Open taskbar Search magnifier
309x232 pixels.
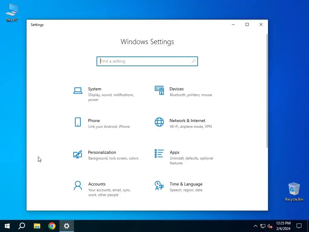(x=22, y=226)
